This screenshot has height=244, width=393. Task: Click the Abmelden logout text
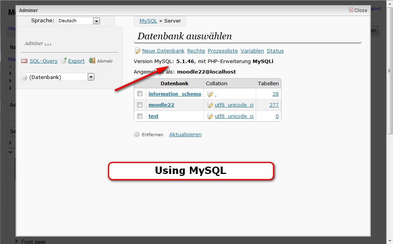(105, 61)
